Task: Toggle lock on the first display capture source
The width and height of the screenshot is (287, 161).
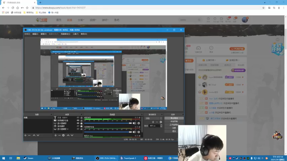Action: pos(82,123)
